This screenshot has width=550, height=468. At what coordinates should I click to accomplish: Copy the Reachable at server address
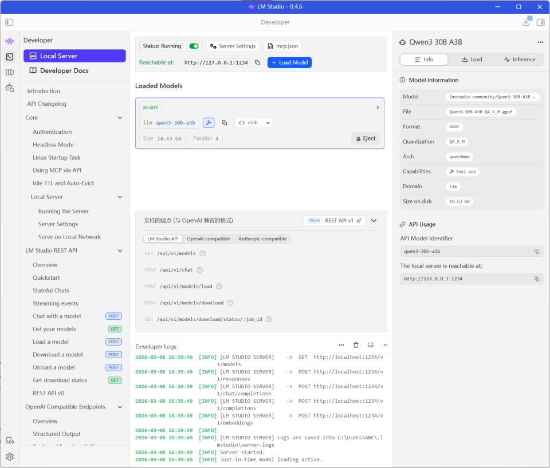click(x=257, y=62)
